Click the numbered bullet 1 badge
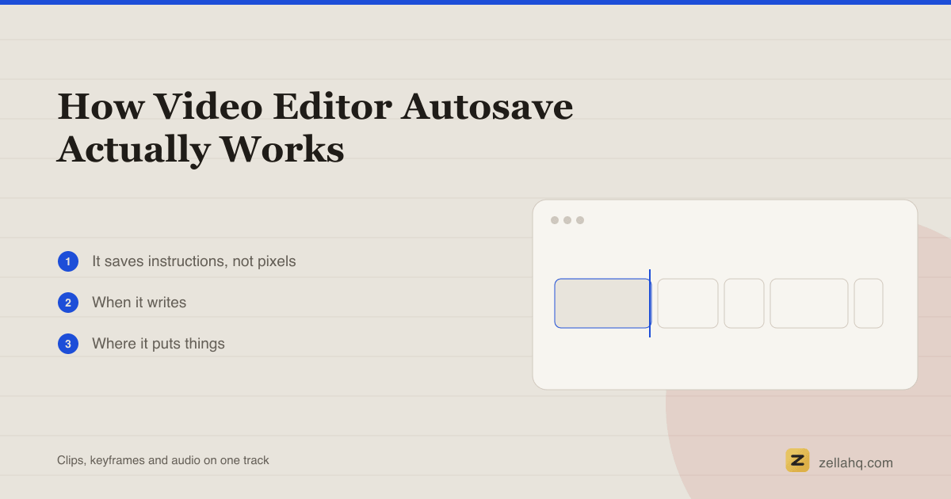The image size is (951, 499). 68,261
